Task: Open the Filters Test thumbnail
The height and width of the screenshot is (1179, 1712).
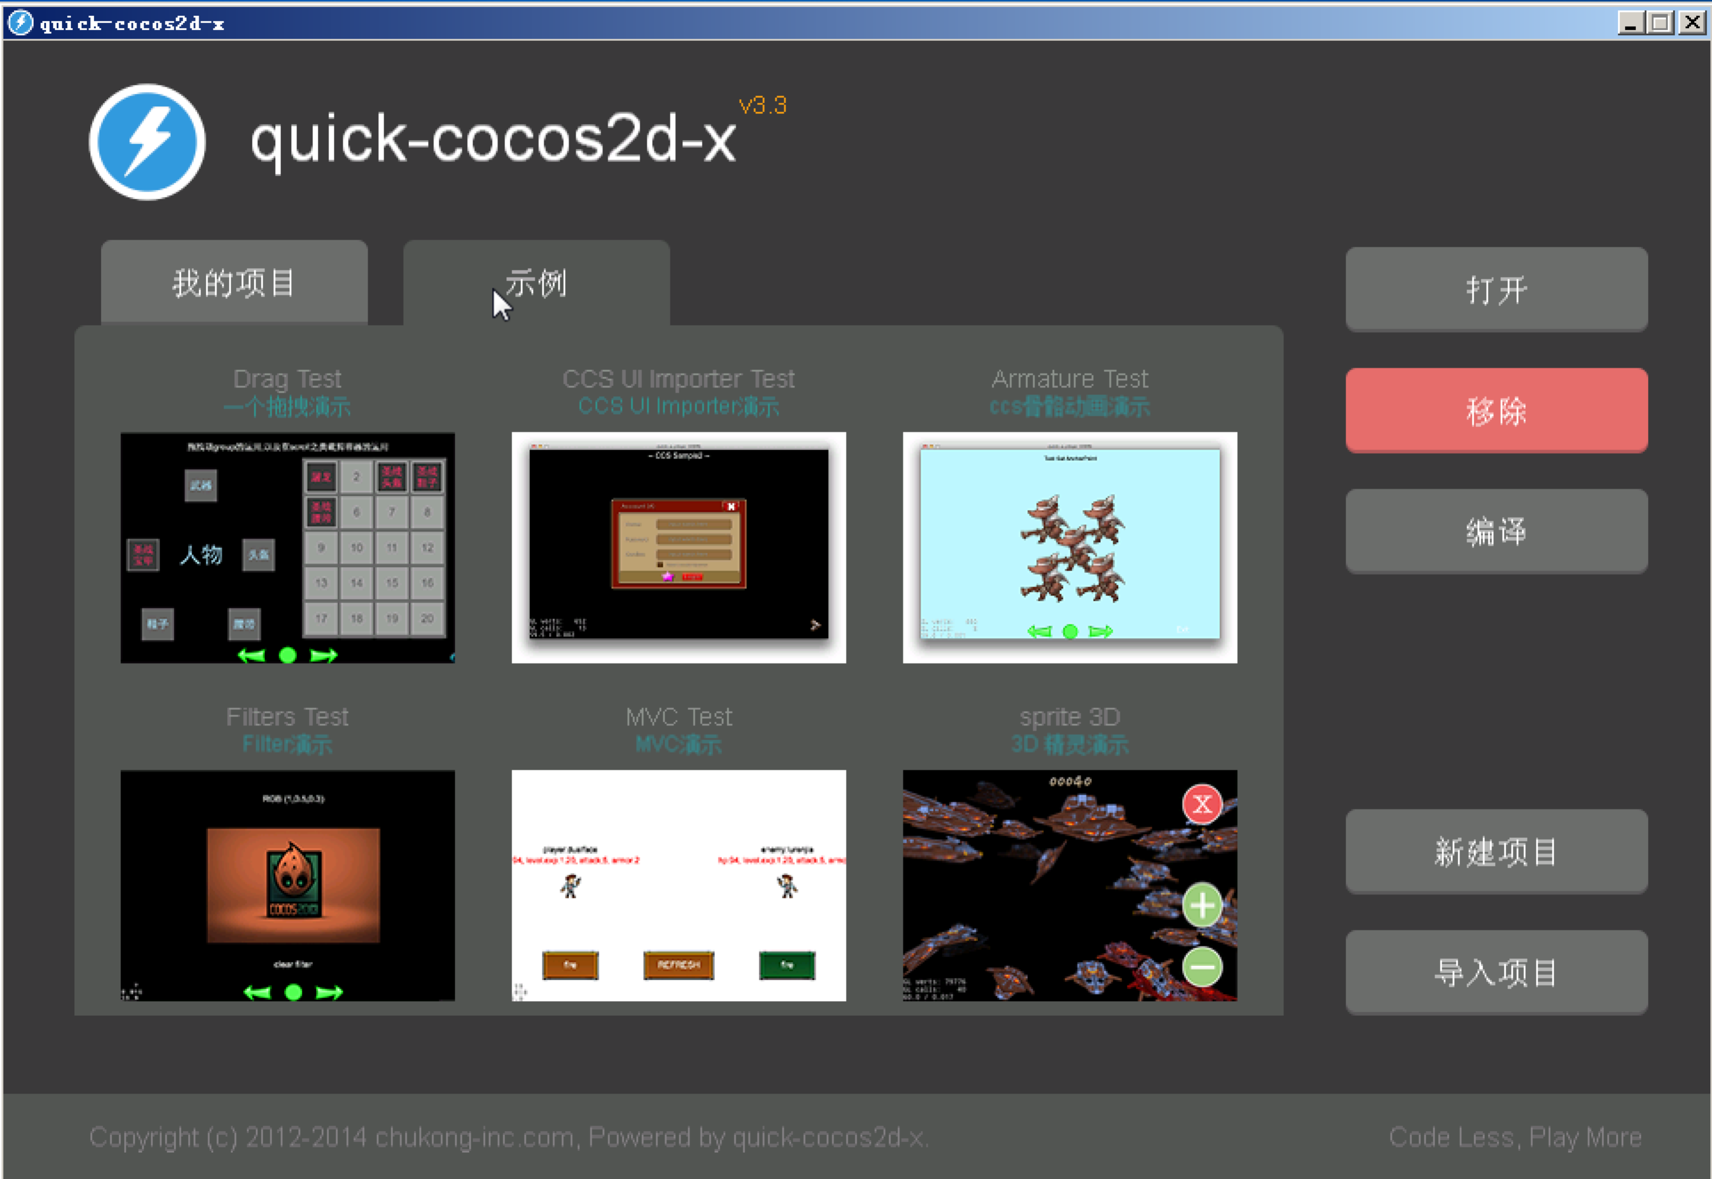Action: tap(287, 886)
